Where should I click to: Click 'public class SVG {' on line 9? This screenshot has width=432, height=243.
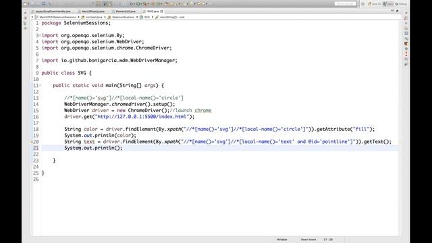(x=66, y=73)
